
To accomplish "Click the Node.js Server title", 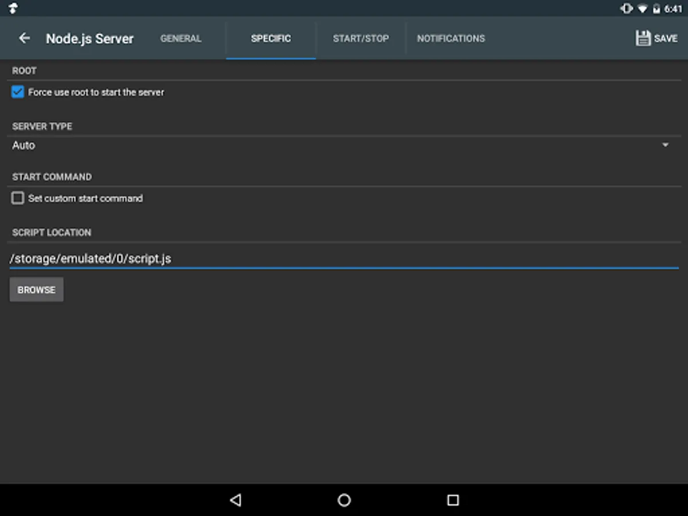I will (x=89, y=38).
